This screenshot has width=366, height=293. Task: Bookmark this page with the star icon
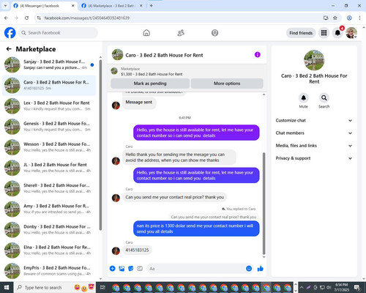point(335,18)
